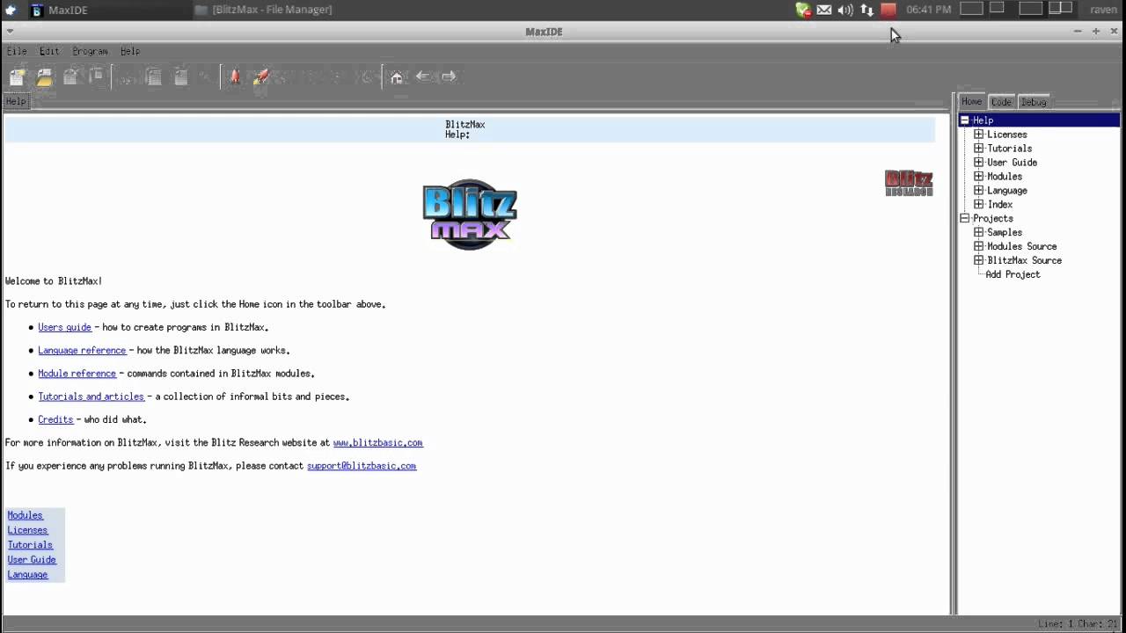The height and width of the screenshot is (633, 1126).
Task: Select the Samples label in the tree
Action: 1005,233
